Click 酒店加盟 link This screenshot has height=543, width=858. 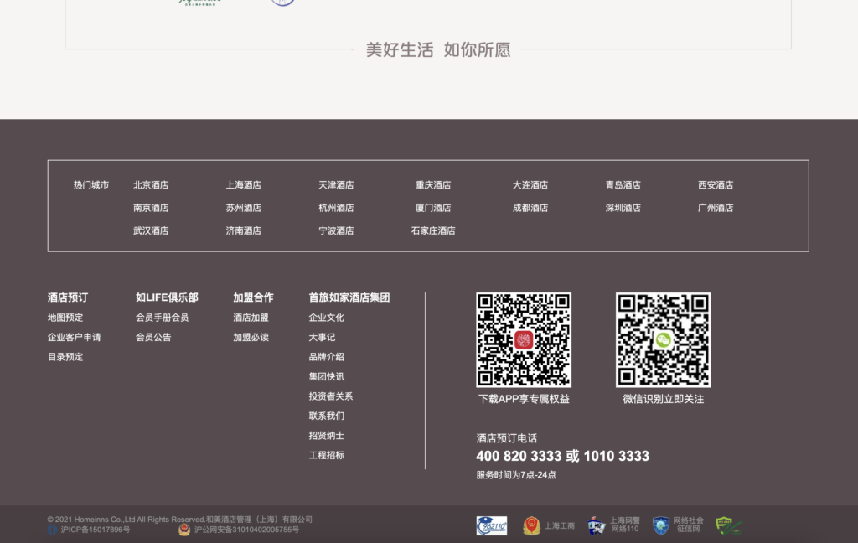[x=251, y=318]
